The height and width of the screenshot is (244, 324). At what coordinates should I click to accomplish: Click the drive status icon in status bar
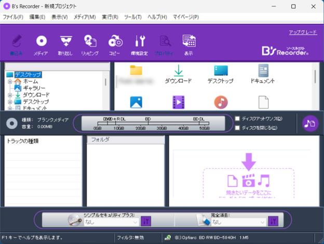[168, 238]
